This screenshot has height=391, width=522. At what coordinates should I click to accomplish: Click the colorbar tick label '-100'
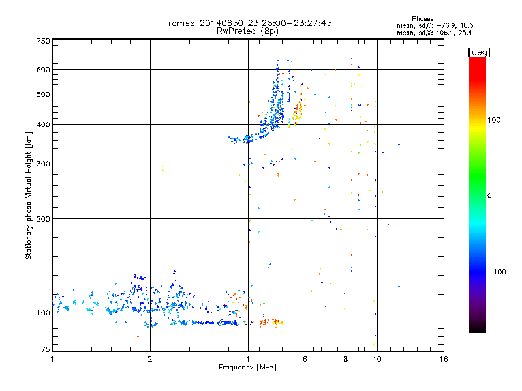click(497, 272)
